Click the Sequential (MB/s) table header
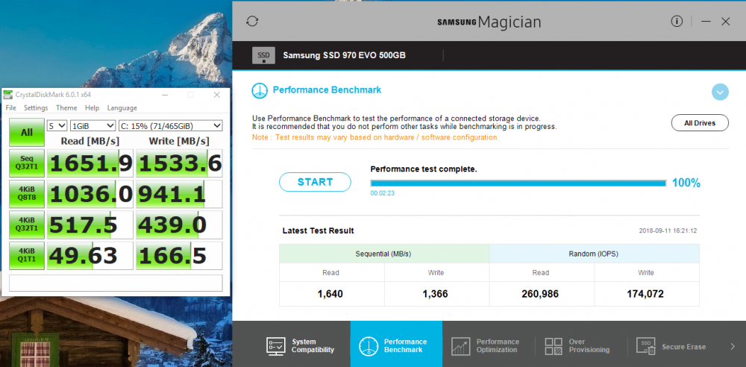 pyautogui.click(x=384, y=254)
